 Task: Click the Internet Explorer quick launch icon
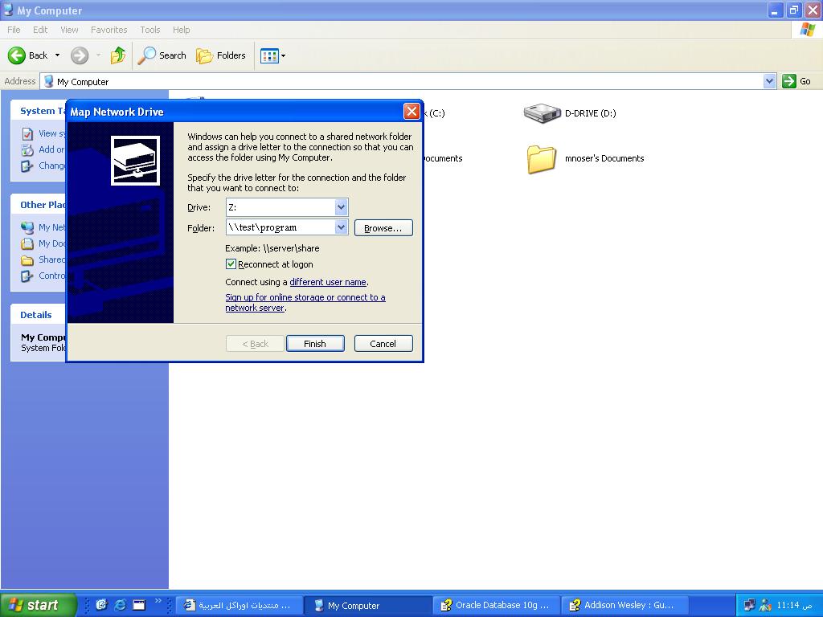(x=121, y=605)
